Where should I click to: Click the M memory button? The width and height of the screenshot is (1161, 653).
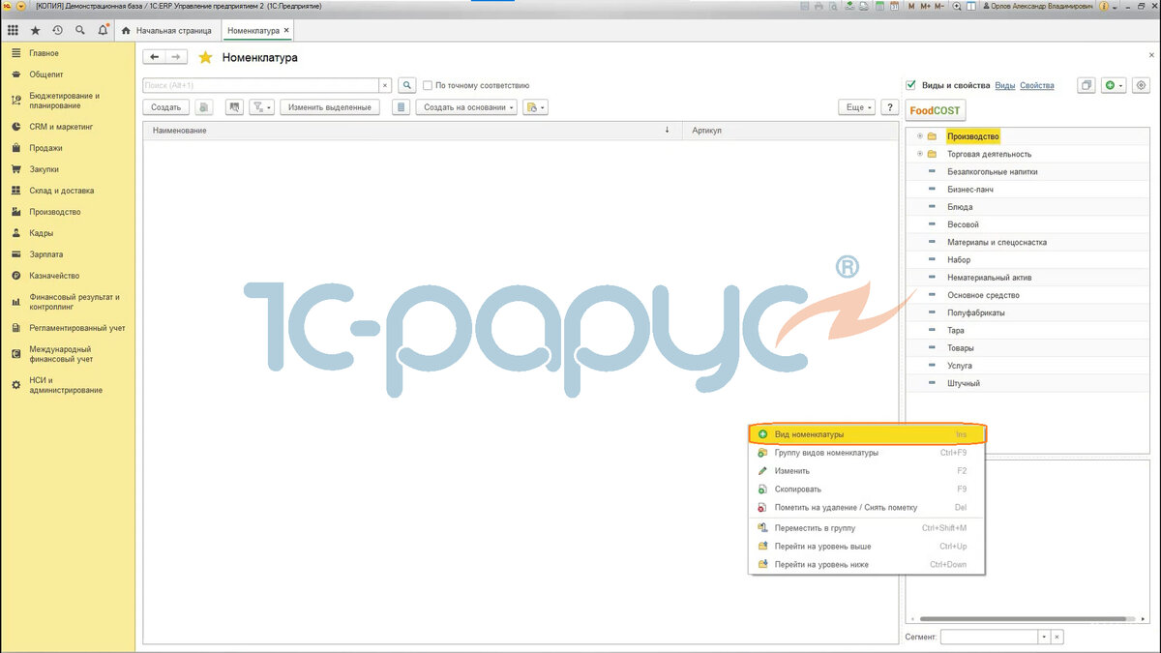(x=911, y=6)
